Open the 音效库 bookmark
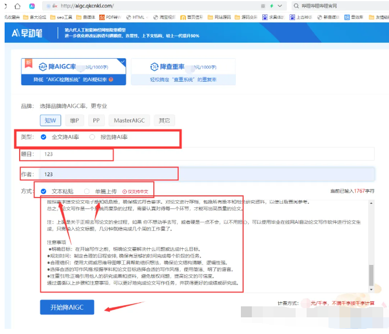The width and height of the screenshot is (389, 334). [x=353, y=17]
